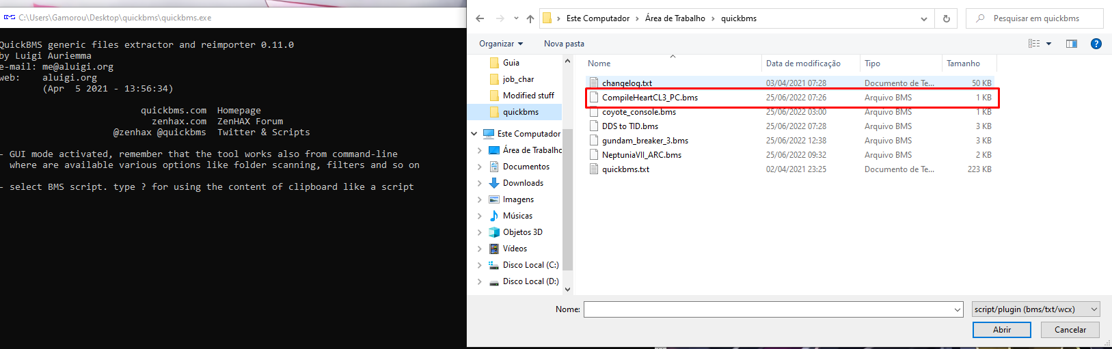The width and height of the screenshot is (1112, 349).
Task: Select the Imagens sidebar icon
Action: [494, 199]
